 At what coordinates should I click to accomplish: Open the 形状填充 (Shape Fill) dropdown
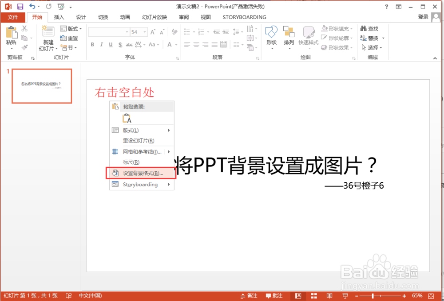(337, 28)
